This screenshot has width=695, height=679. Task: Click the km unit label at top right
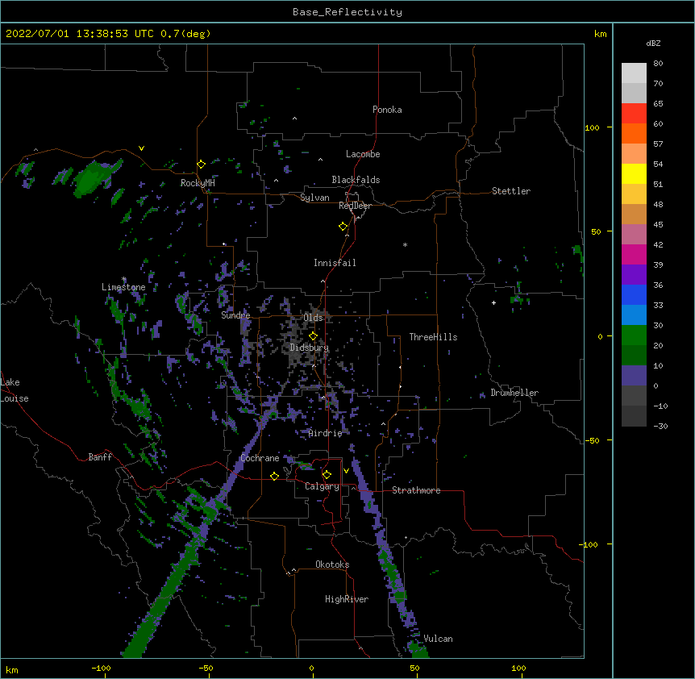click(x=600, y=34)
